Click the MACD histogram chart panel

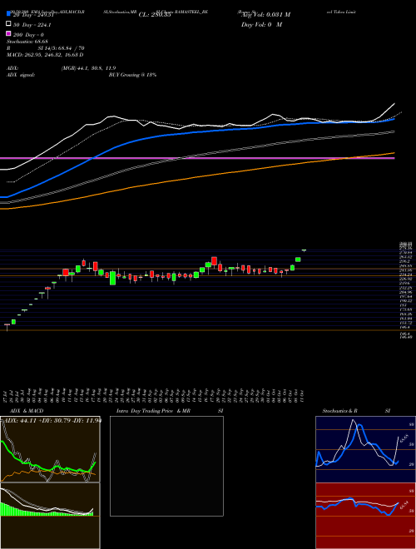[50, 516]
